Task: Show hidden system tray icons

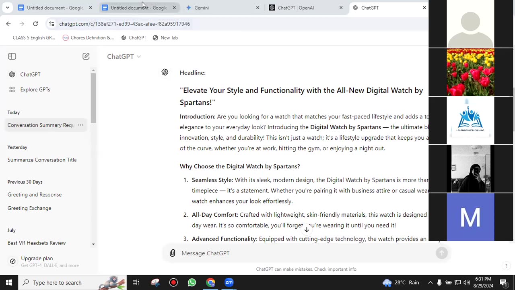Action: pos(430,282)
